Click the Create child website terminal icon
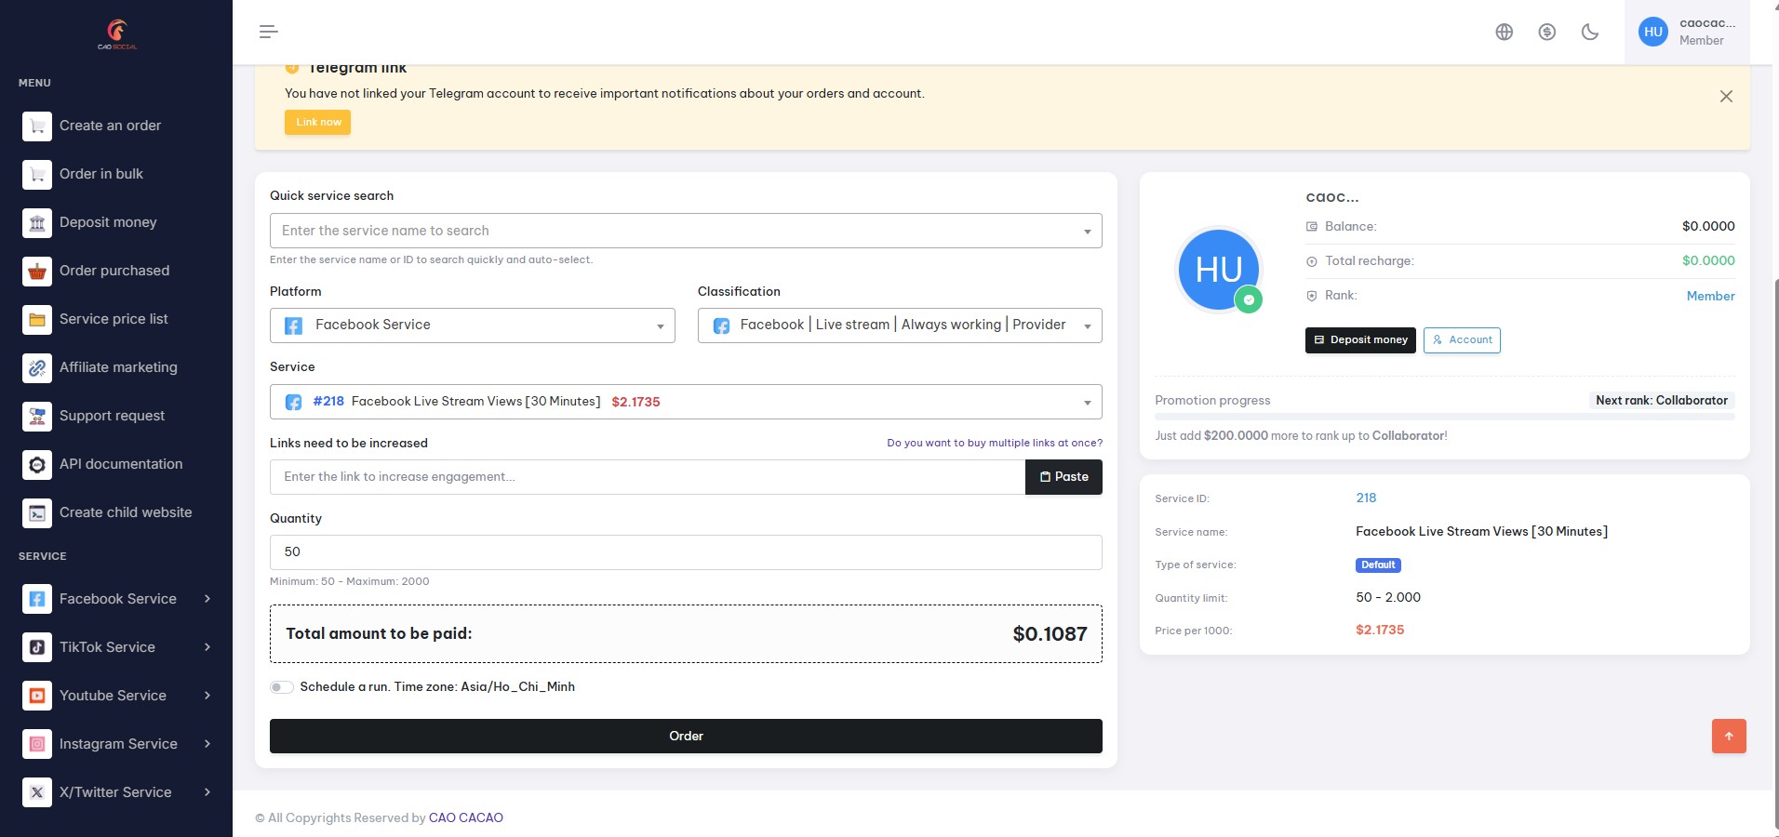Image resolution: width=1779 pixels, height=837 pixels. pos(37,512)
